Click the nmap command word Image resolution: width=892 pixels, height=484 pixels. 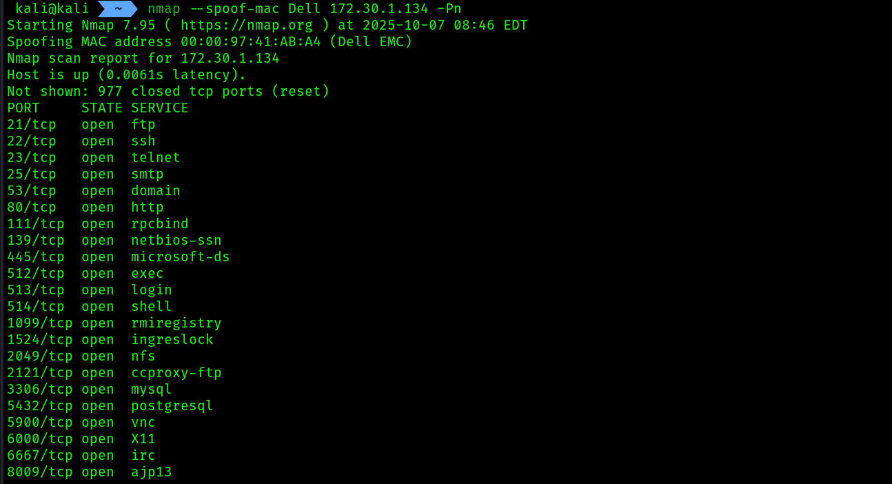click(x=163, y=9)
